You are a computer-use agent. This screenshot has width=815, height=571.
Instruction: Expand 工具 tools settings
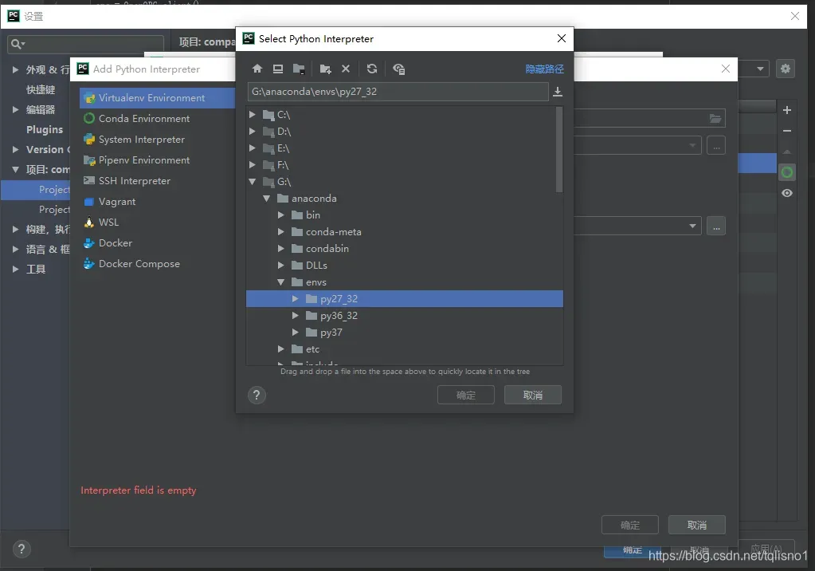coord(16,269)
